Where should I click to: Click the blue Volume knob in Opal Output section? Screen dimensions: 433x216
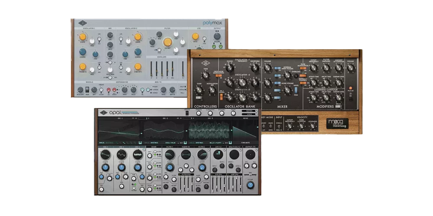pos(250,185)
